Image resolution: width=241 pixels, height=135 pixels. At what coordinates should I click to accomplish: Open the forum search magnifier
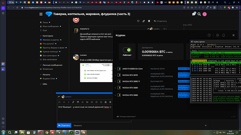199,14
